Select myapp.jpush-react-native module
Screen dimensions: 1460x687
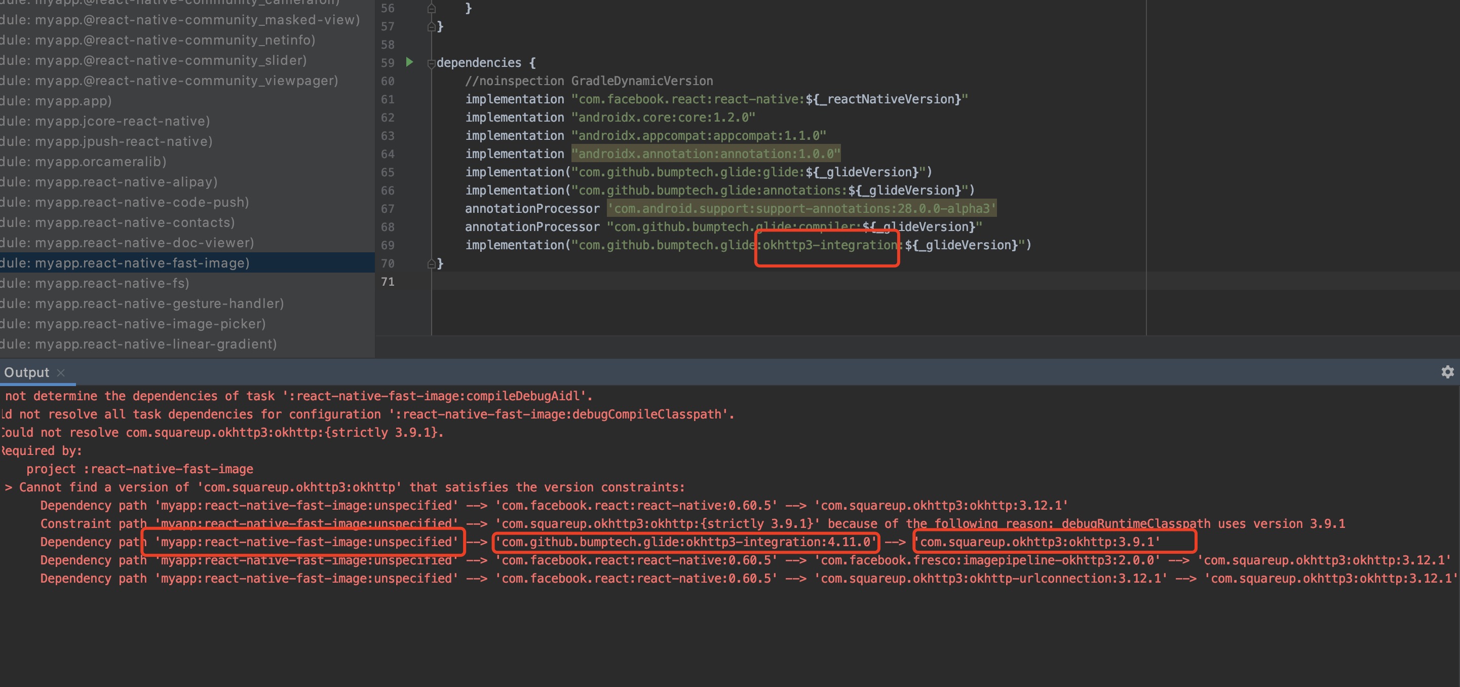123,141
